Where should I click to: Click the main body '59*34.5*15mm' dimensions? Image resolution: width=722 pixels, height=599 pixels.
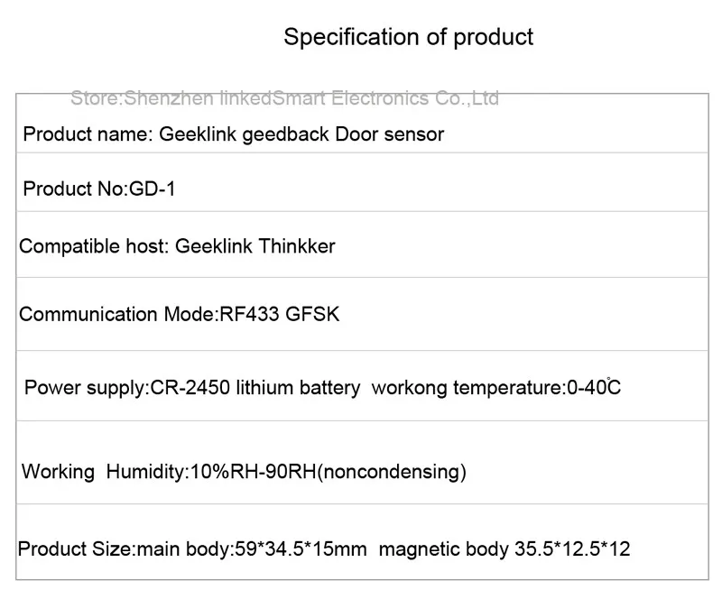tap(301, 549)
